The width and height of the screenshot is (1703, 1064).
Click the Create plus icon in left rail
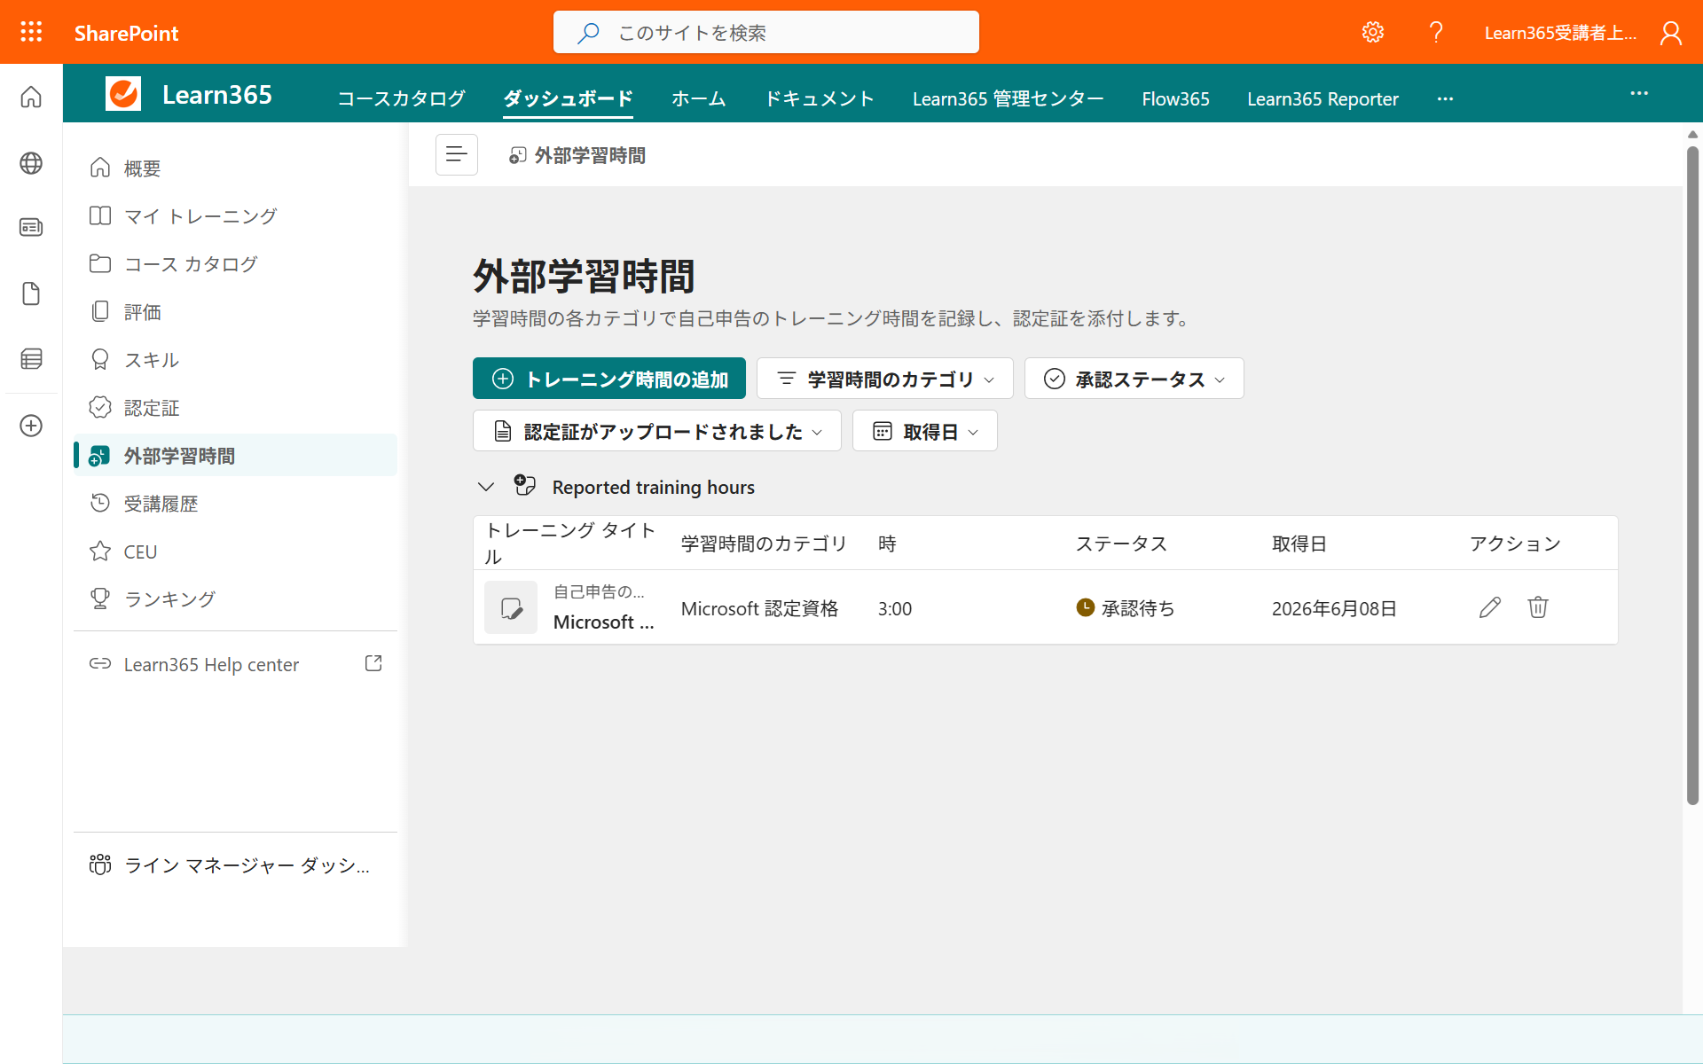click(x=31, y=426)
